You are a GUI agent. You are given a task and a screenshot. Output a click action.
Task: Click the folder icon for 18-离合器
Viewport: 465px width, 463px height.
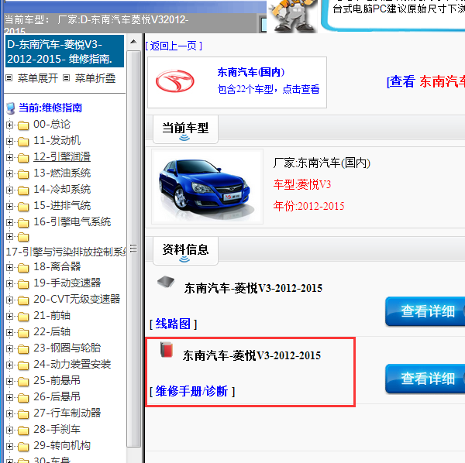[23, 268]
